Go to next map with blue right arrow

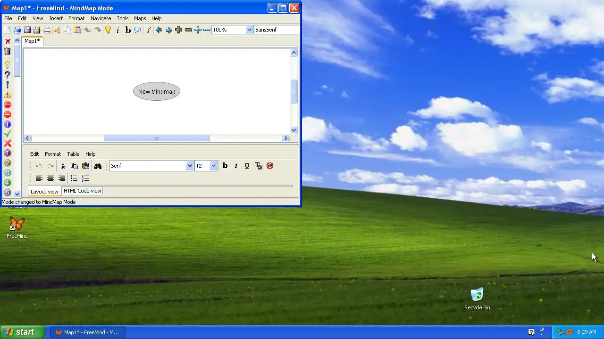point(168,30)
